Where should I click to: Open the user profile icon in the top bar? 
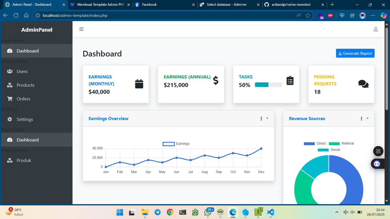(x=376, y=29)
